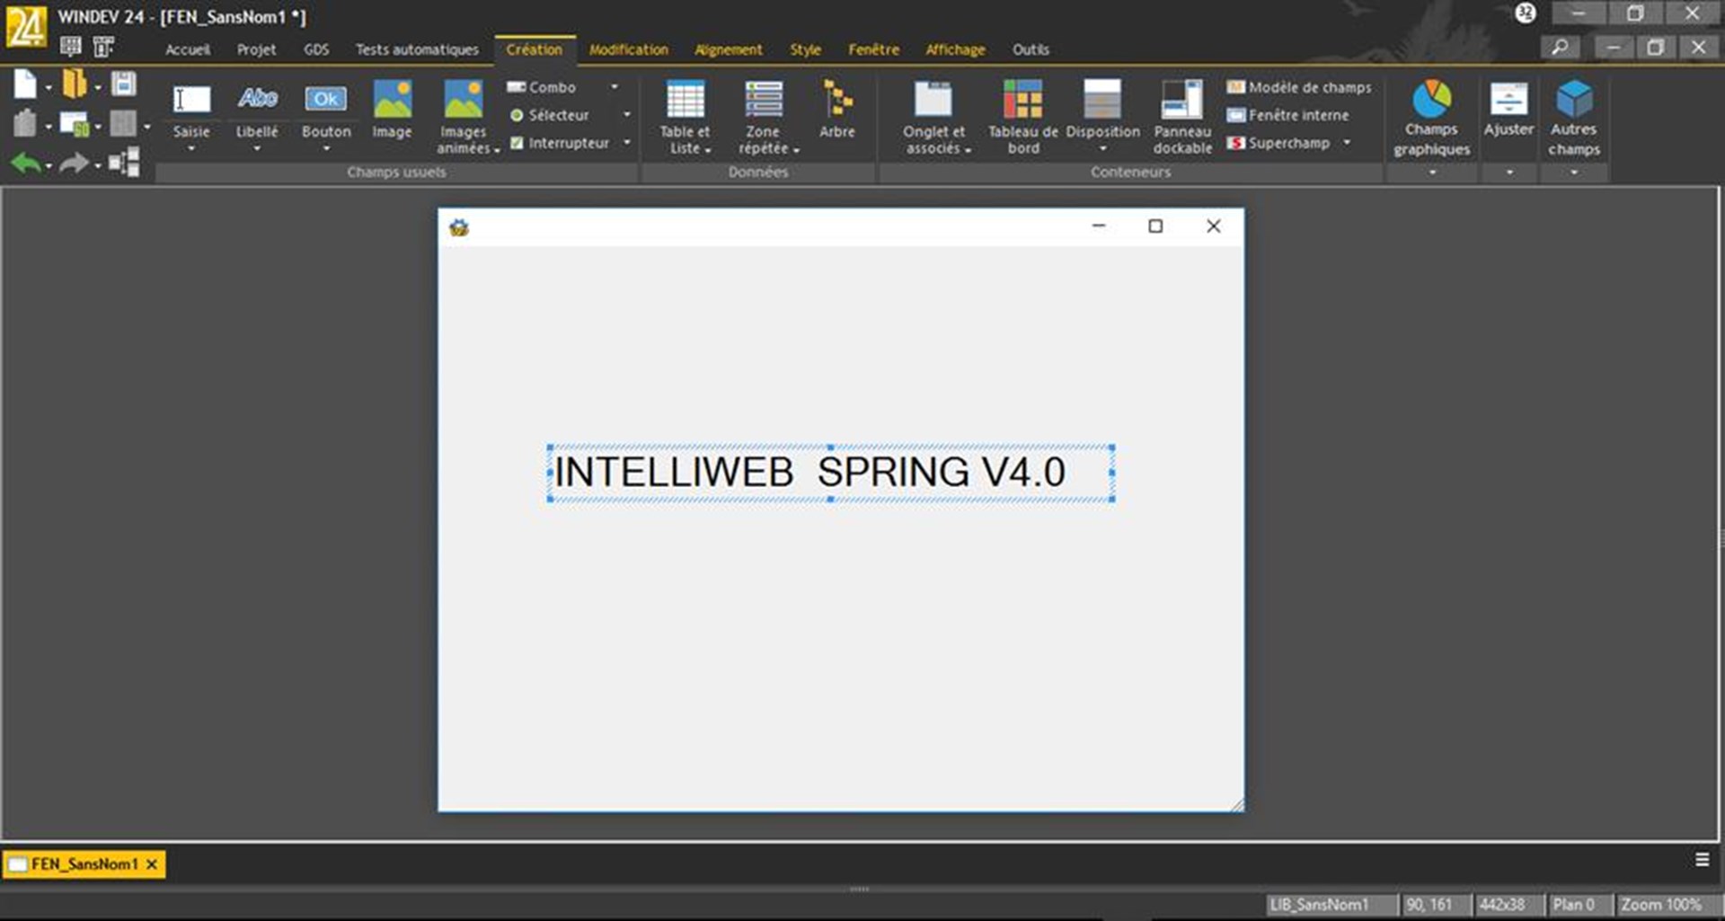The width and height of the screenshot is (1725, 921).
Task: Insert a Bouton control
Action: coord(326,109)
